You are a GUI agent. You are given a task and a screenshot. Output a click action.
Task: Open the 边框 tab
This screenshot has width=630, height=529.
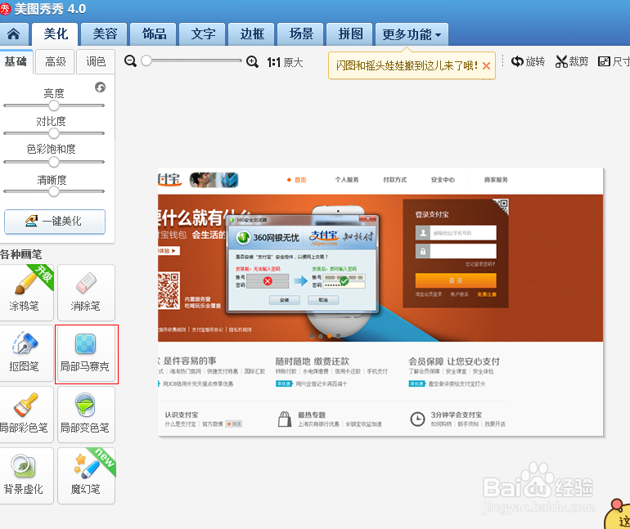click(251, 34)
